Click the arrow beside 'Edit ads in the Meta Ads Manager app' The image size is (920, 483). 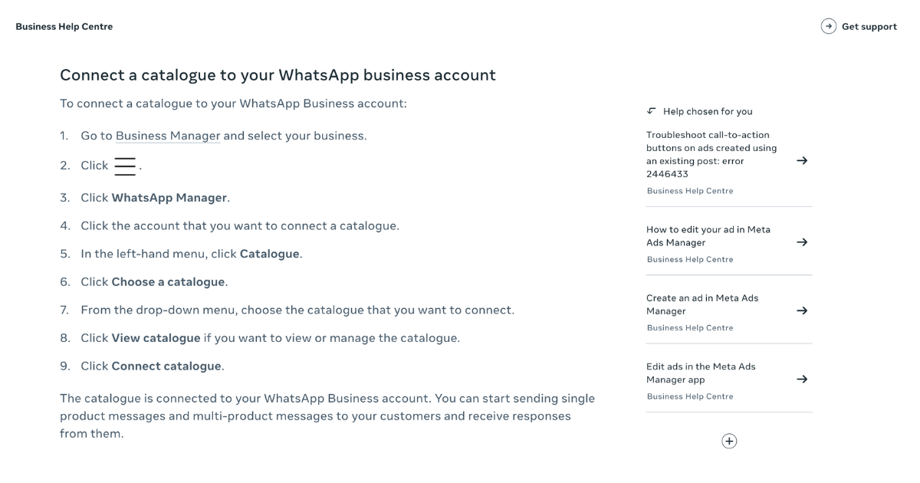tap(802, 379)
